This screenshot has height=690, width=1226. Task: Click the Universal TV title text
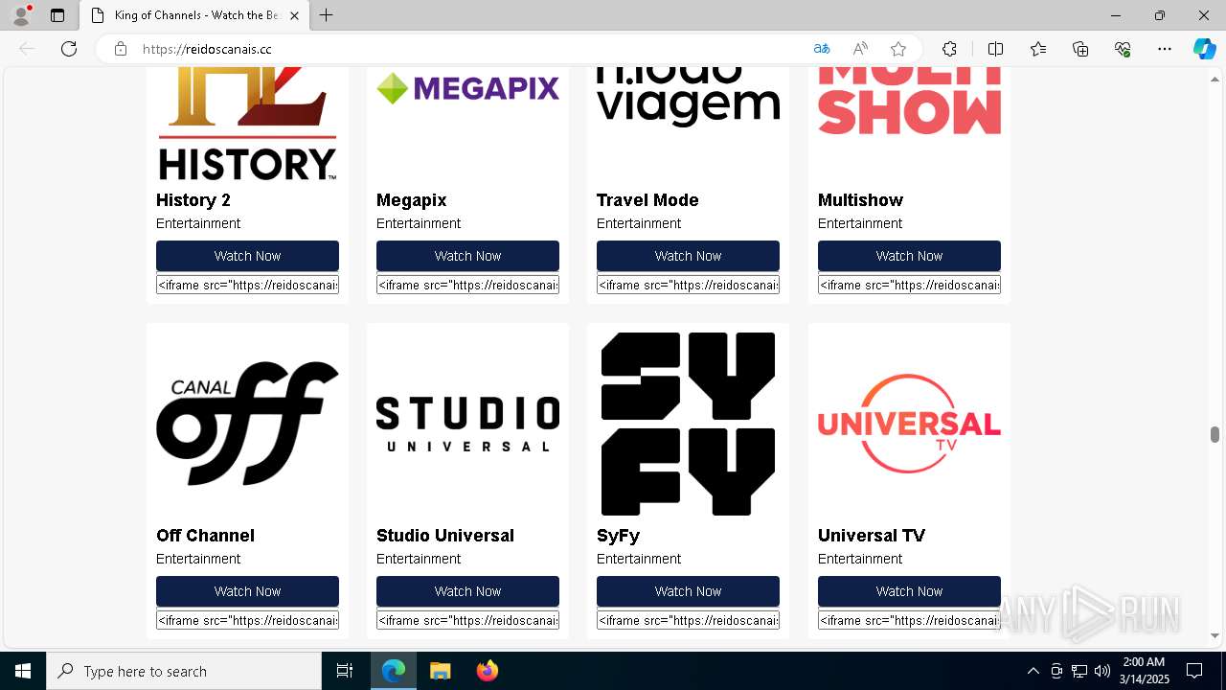click(872, 536)
